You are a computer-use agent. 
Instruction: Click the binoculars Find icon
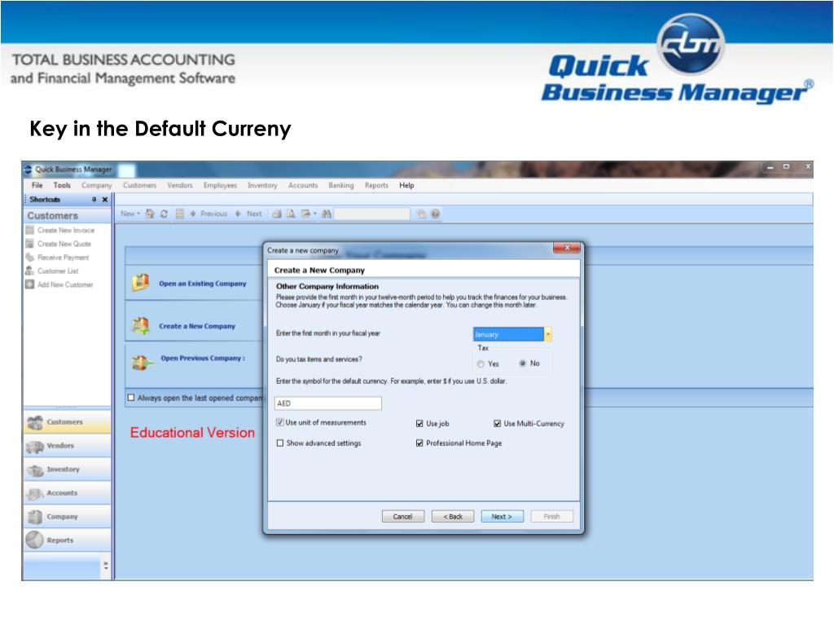pos(327,214)
